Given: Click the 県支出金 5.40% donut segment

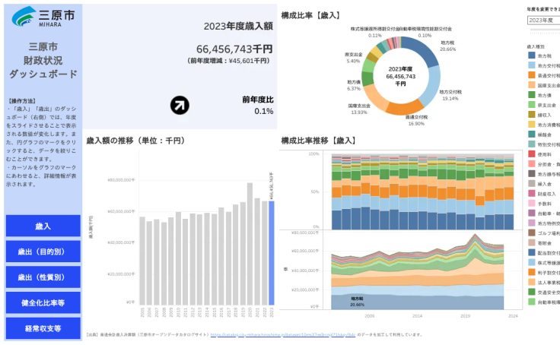Looking at the screenshot, I should click(370, 65).
